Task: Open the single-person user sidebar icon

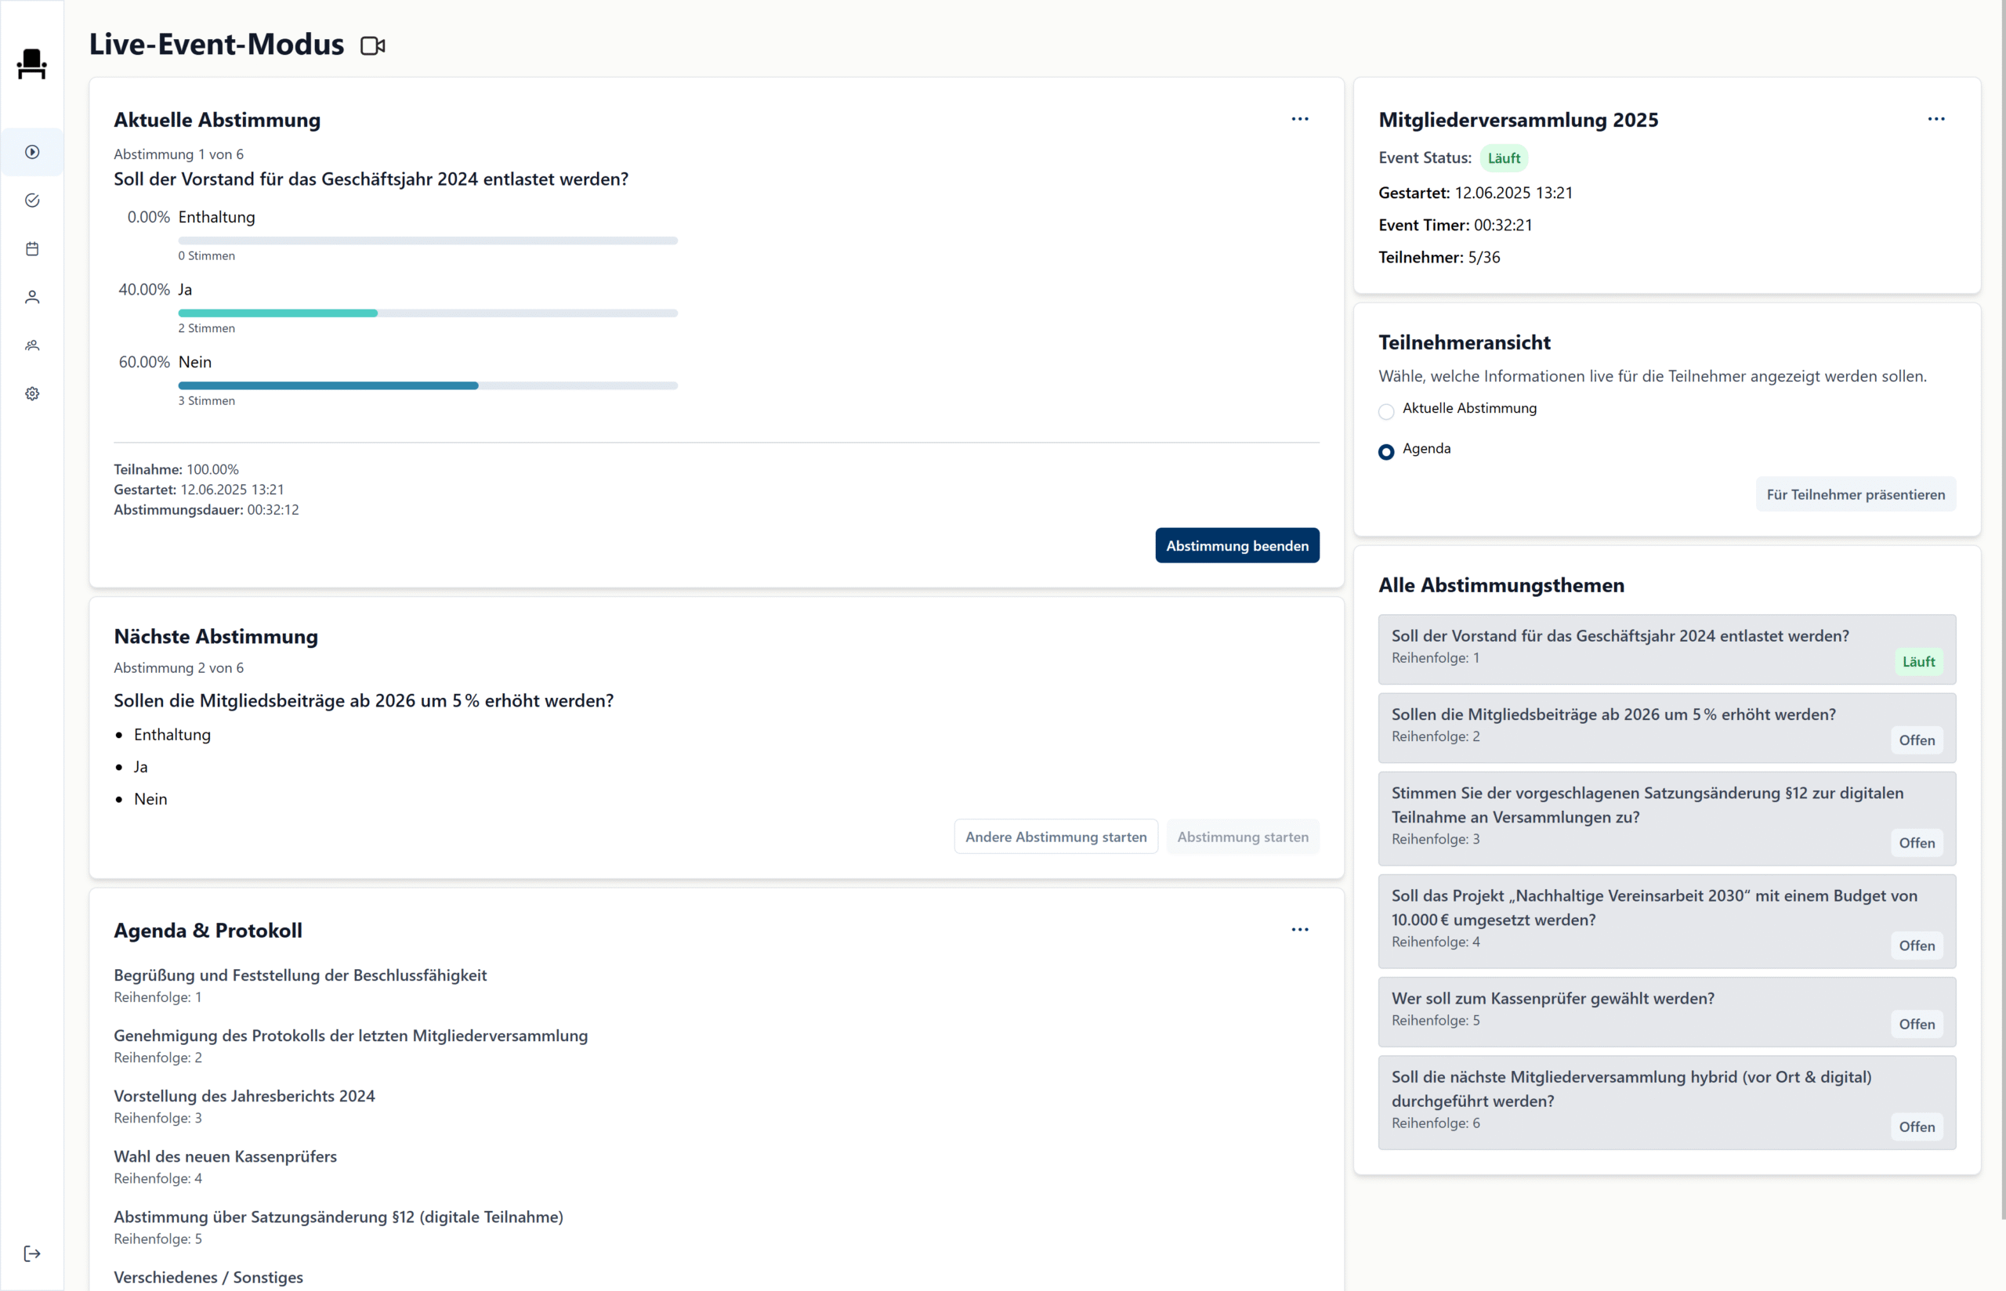Action: click(x=32, y=297)
